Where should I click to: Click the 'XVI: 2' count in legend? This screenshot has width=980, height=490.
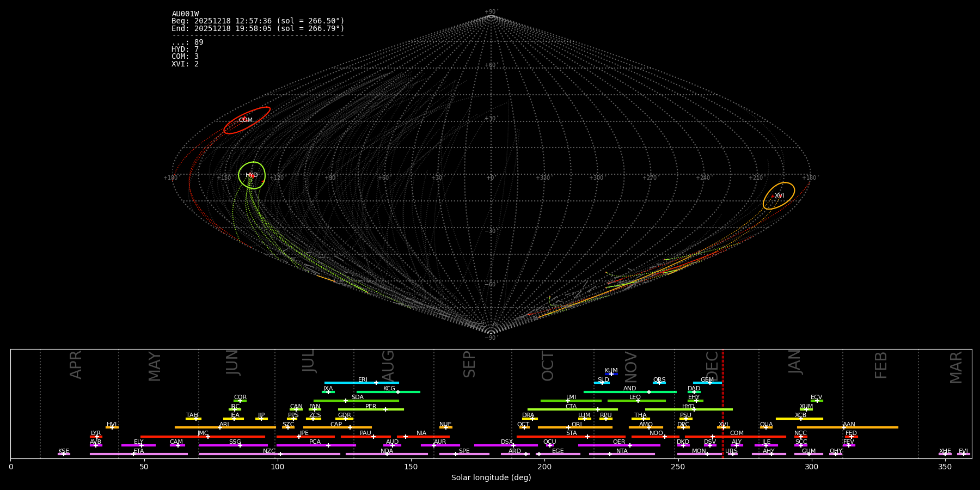(x=185, y=64)
